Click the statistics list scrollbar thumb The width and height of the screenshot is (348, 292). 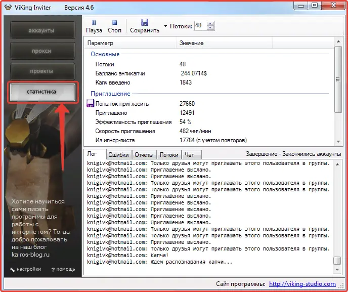338,79
